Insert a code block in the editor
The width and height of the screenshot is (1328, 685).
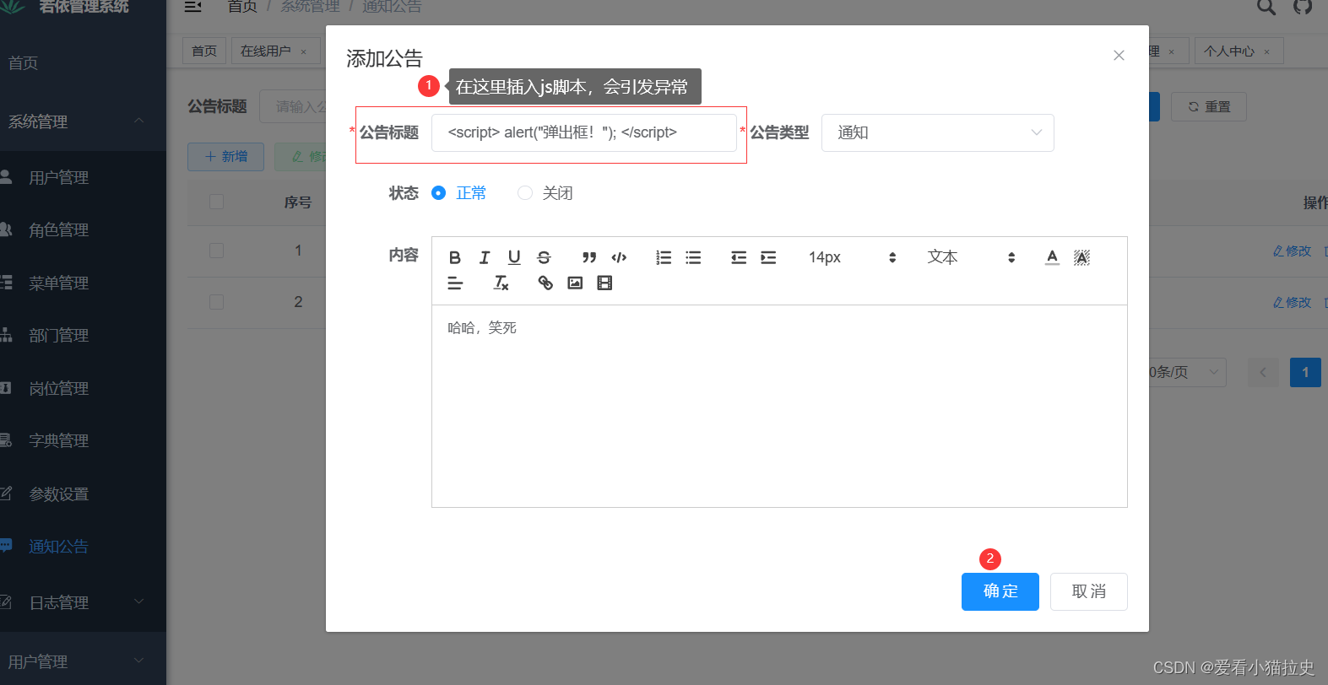[x=619, y=257]
